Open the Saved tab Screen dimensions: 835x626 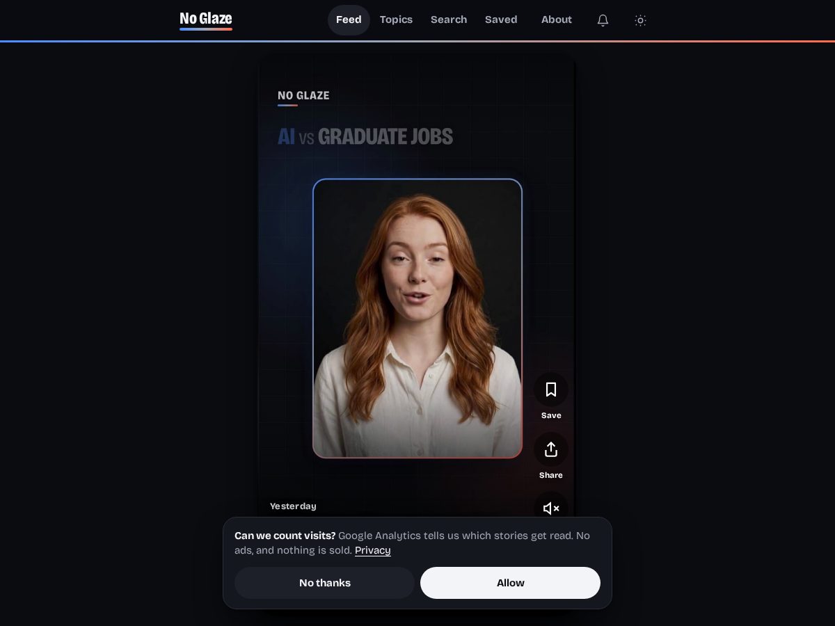point(501,19)
